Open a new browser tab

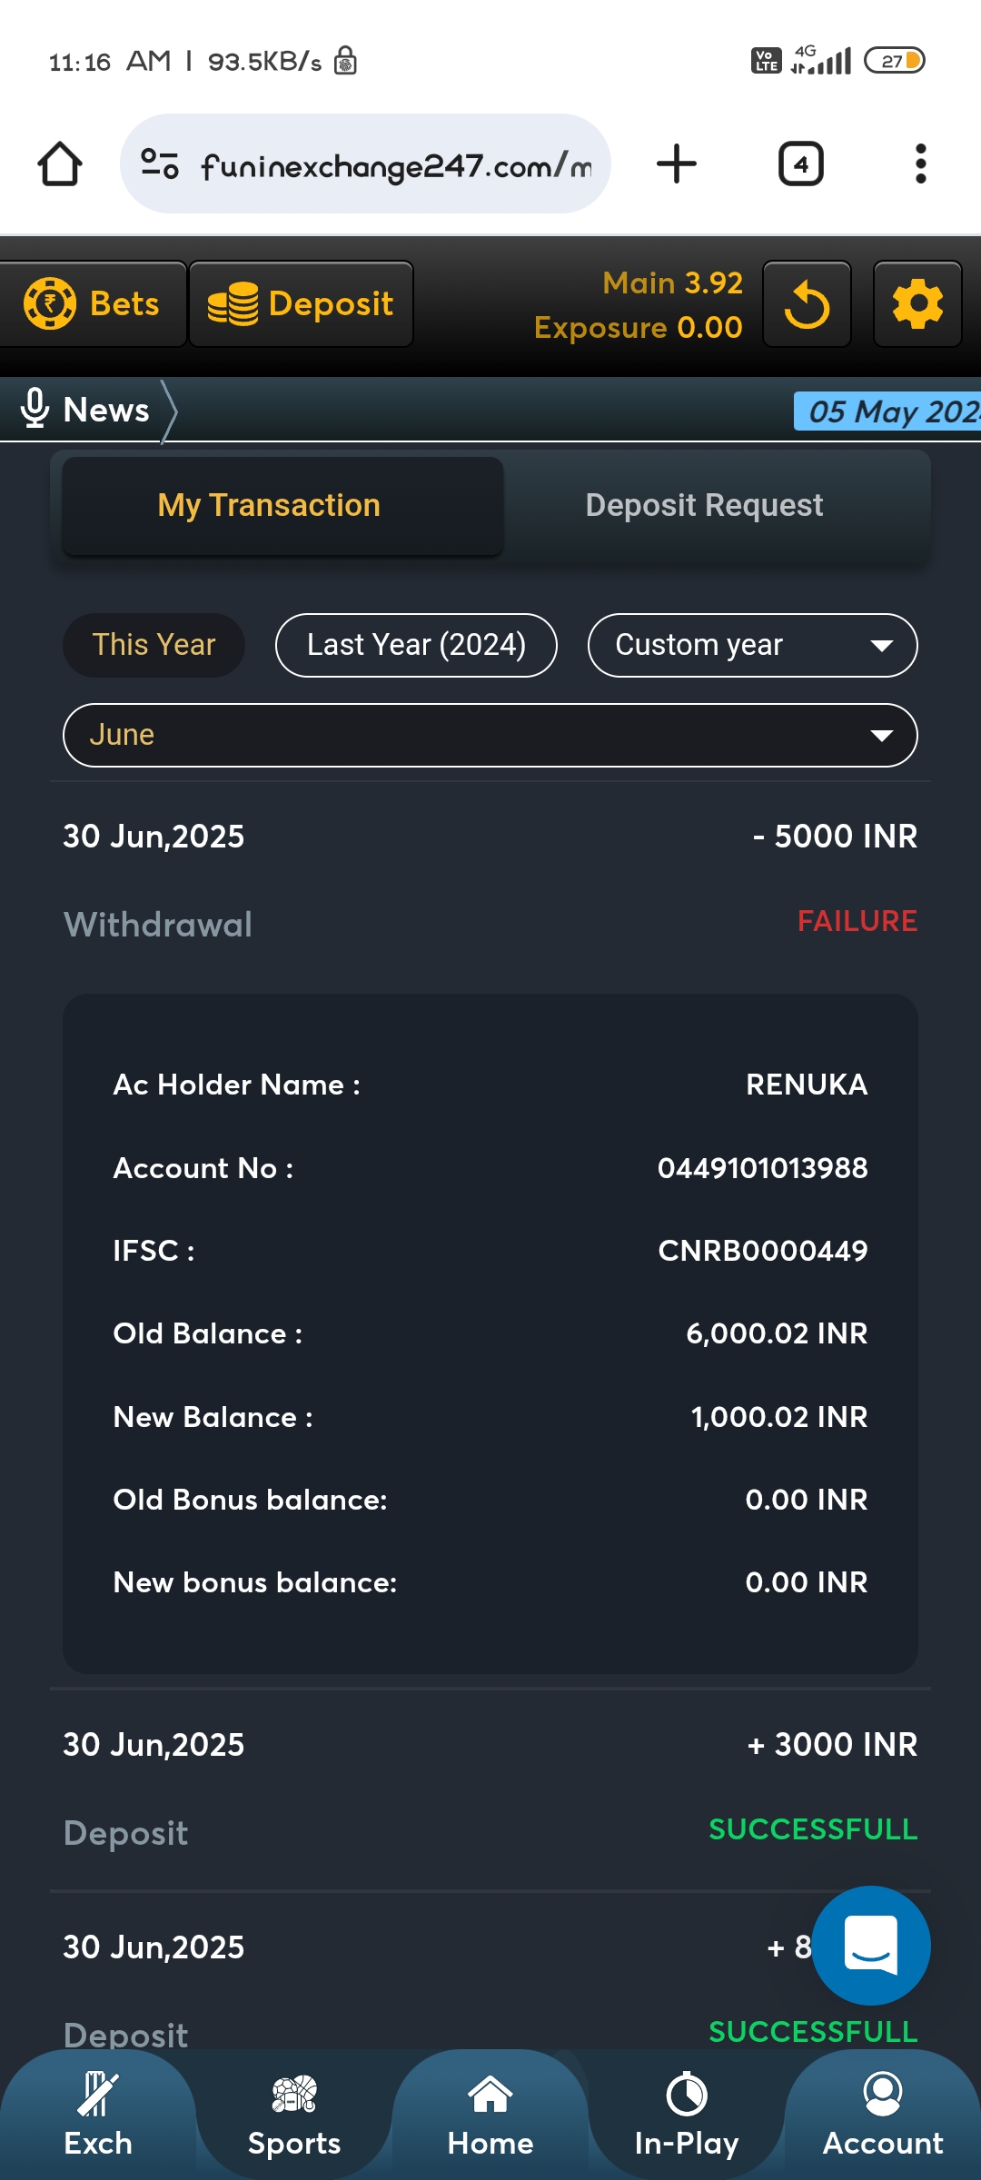(x=677, y=164)
